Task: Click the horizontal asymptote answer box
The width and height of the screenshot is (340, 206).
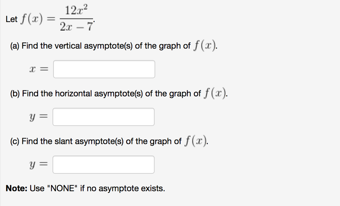Action: tap(103, 117)
